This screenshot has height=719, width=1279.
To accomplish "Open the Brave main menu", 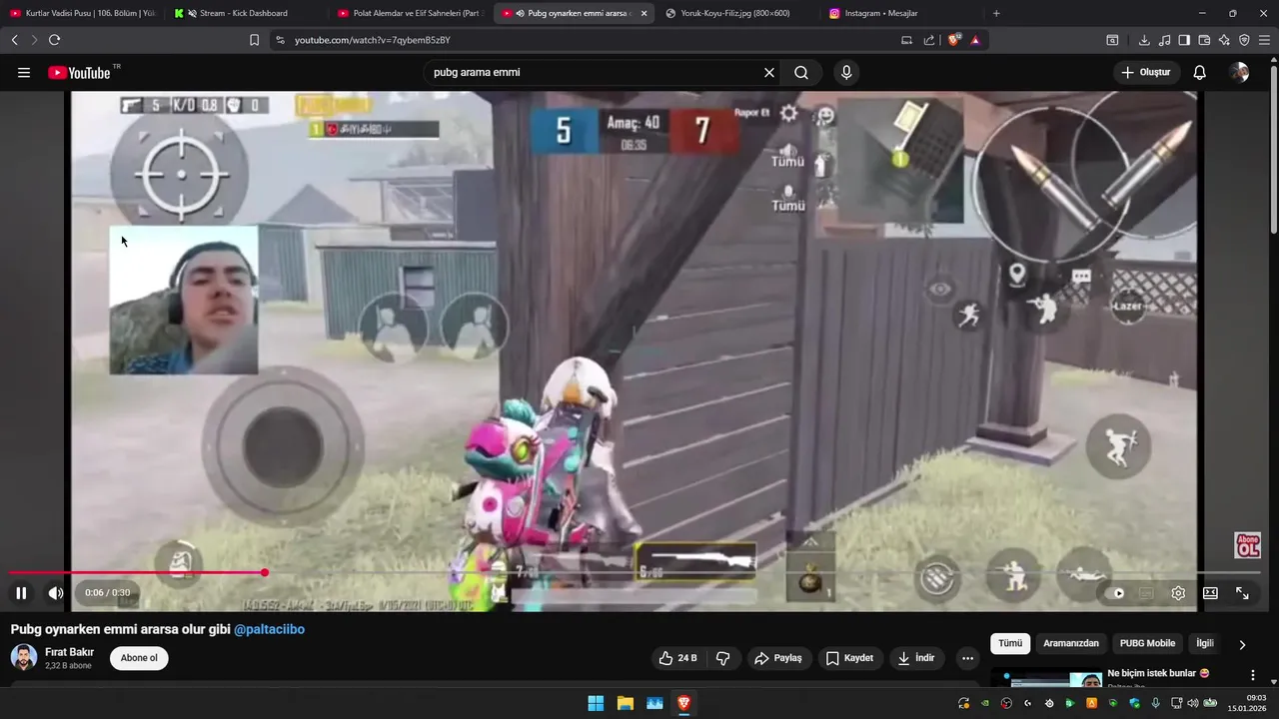I will click(1264, 40).
